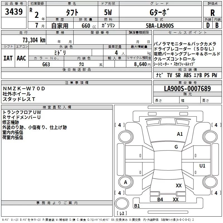Select the interior color クロ
This screenshot has width=223, height=223.
click(x=81, y=64)
